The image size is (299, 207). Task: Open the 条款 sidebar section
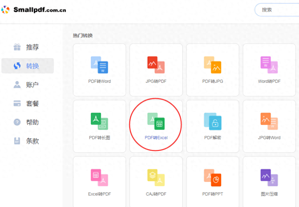pyautogui.click(x=32, y=141)
